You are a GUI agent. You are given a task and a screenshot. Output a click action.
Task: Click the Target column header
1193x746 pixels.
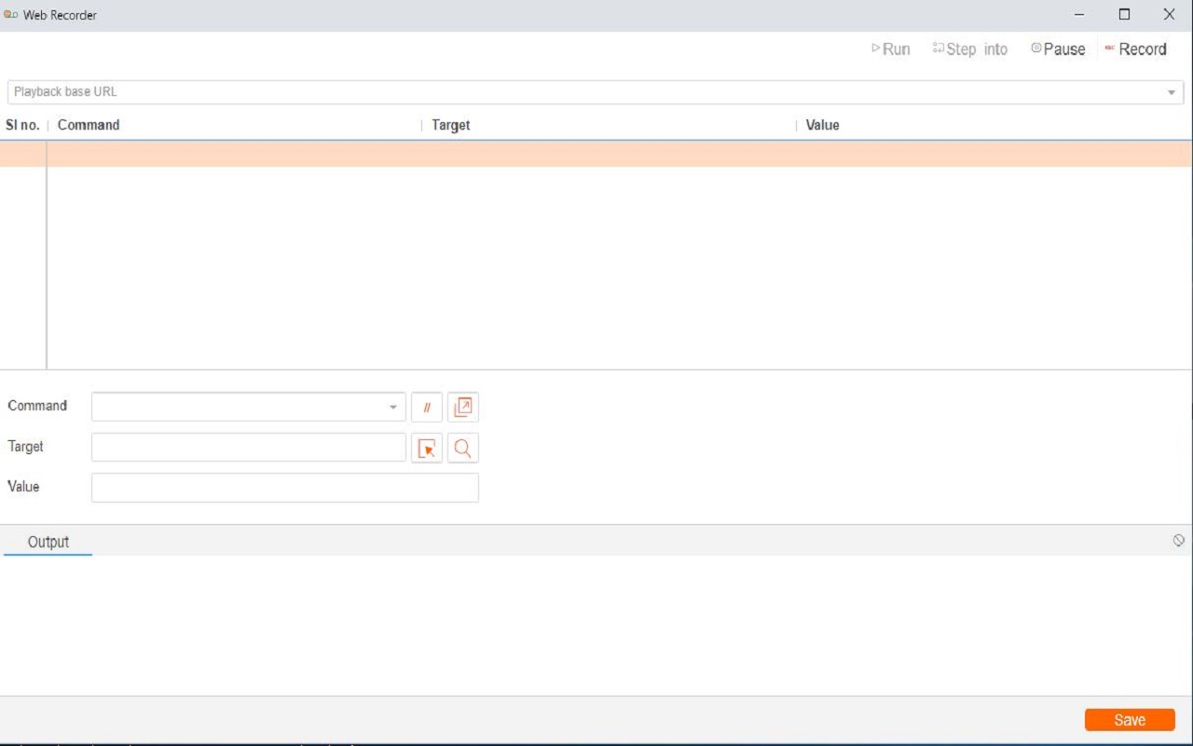[451, 125]
